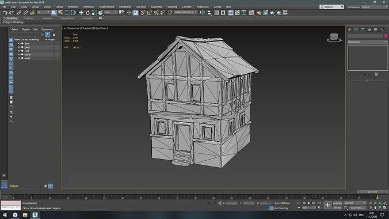This screenshot has height=219, width=389.
Task: Toggle Percent Snap in the toolbar
Action: (x=156, y=13)
